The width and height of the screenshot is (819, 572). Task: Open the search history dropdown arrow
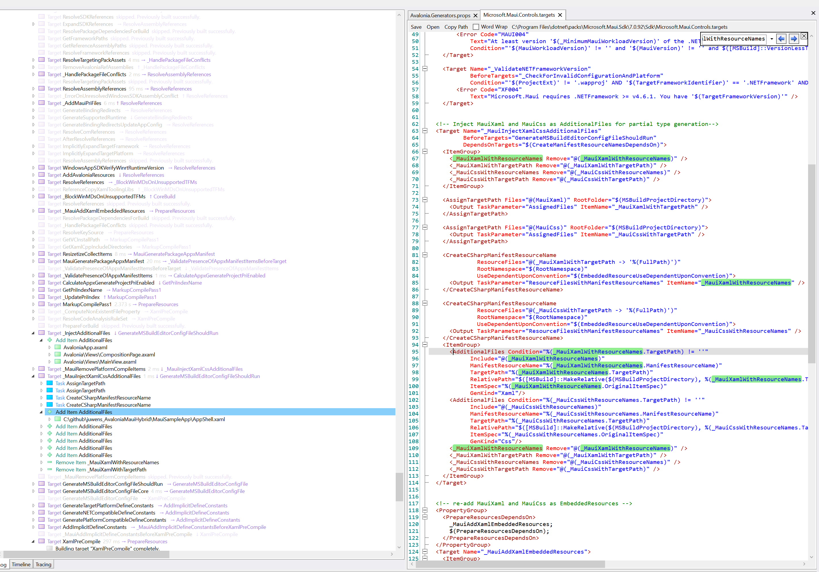pyautogui.click(x=772, y=39)
